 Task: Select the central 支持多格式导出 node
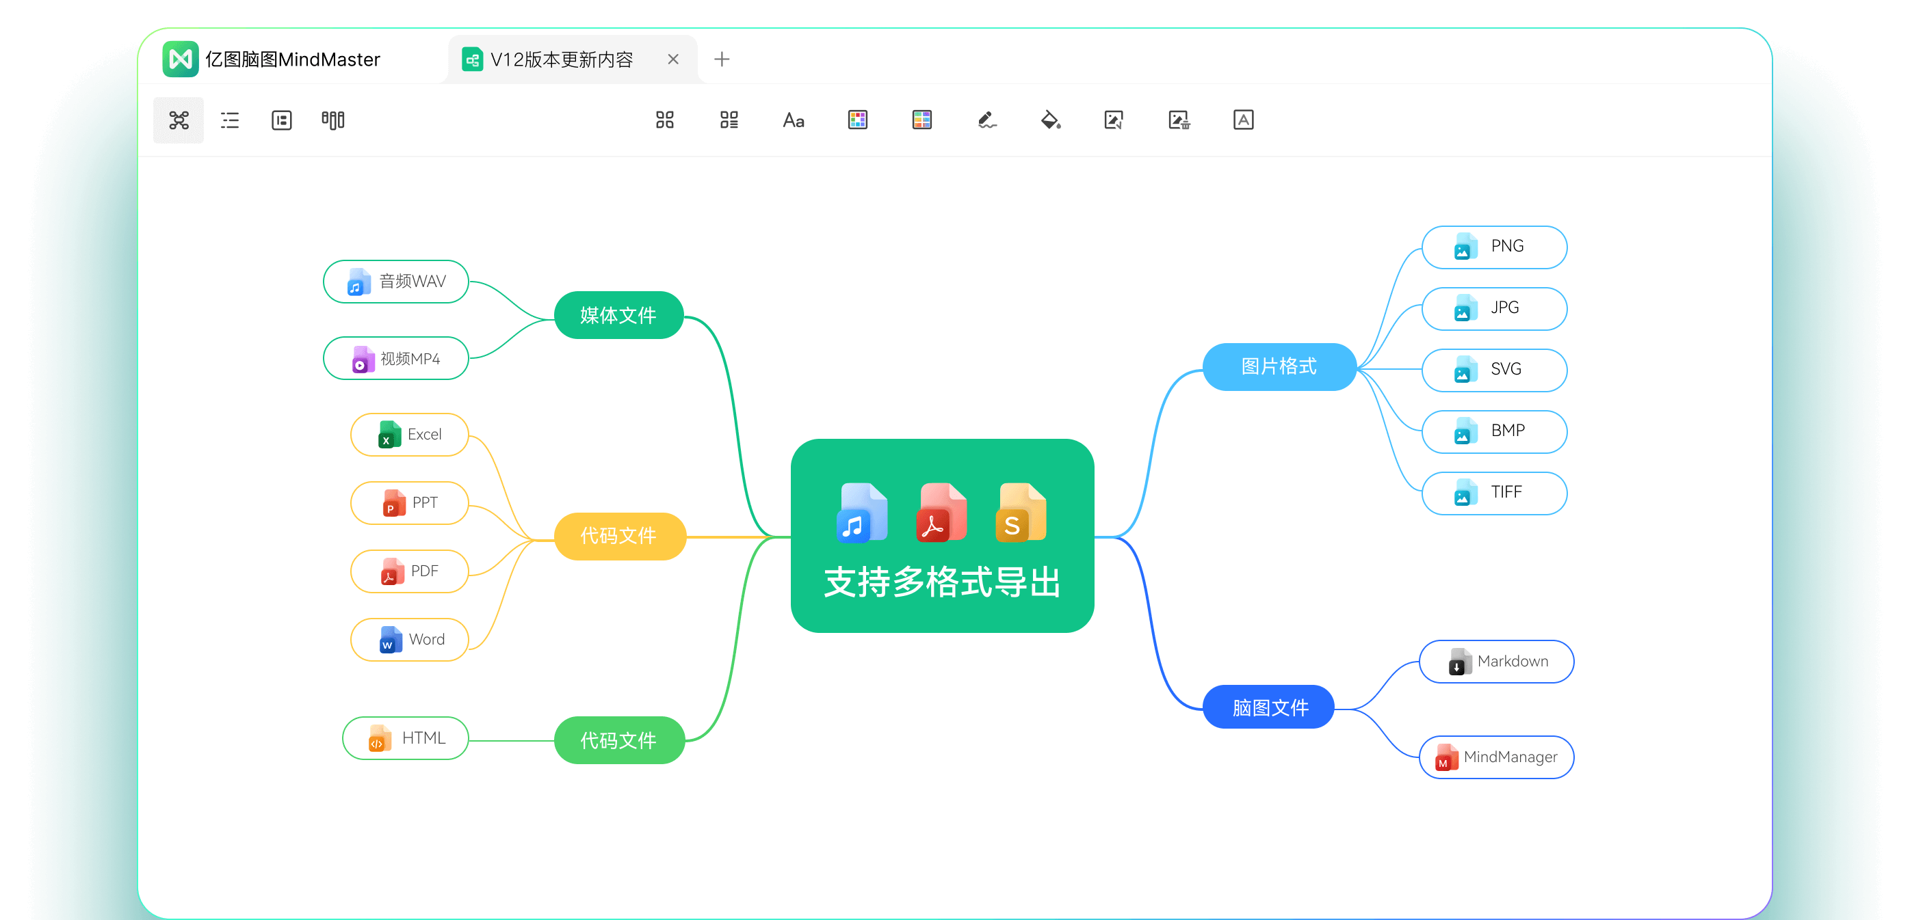coord(941,536)
